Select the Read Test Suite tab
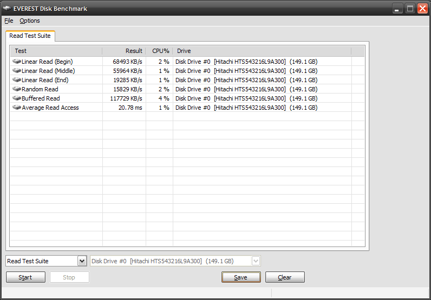The width and height of the screenshot is (431, 300). pyautogui.click(x=30, y=36)
